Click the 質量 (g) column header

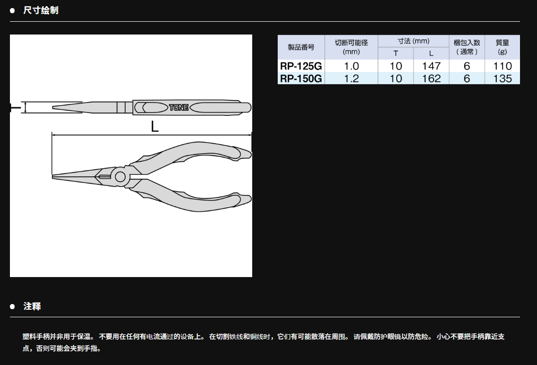point(502,47)
